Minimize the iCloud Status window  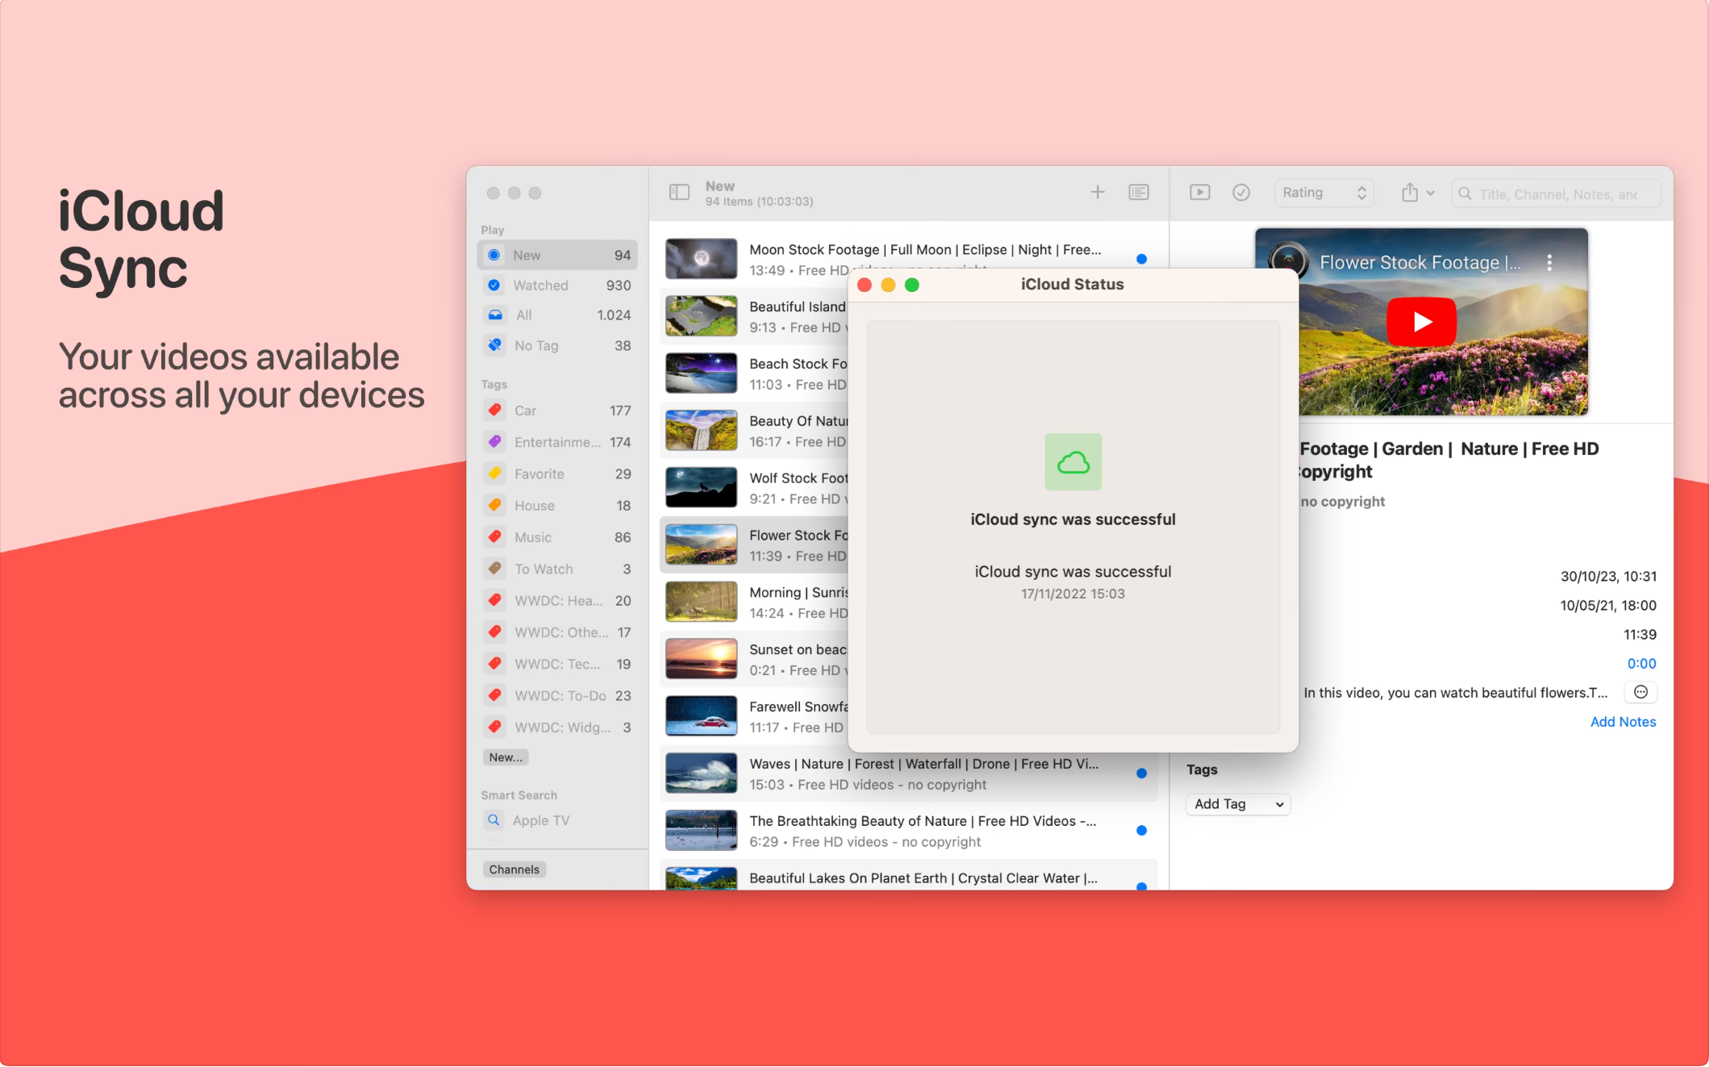[x=888, y=285]
